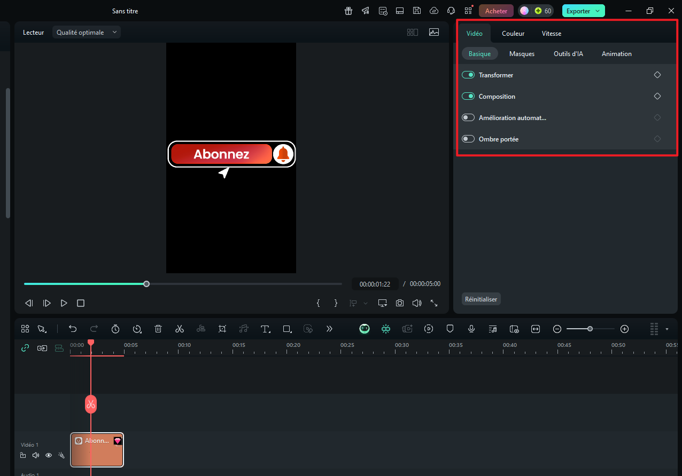Click the preview playback progress handle
The height and width of the screenshot is (476, 682).
[146, 284]
